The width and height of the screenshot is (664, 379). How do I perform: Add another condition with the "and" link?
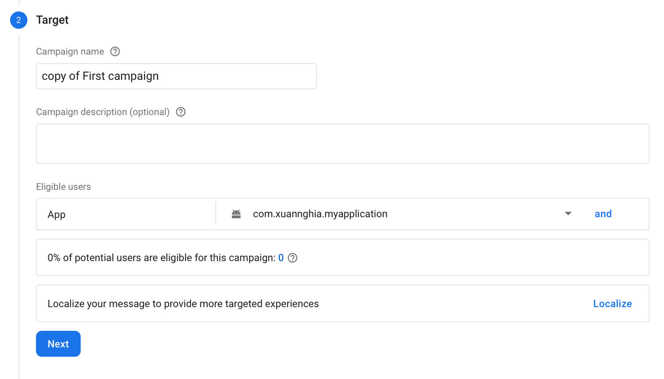click(603, 214)
